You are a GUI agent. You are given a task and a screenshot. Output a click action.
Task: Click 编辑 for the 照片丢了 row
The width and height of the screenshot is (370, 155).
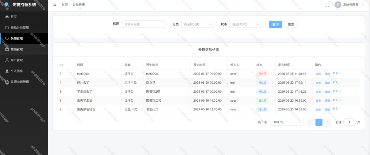pos(327,83)
